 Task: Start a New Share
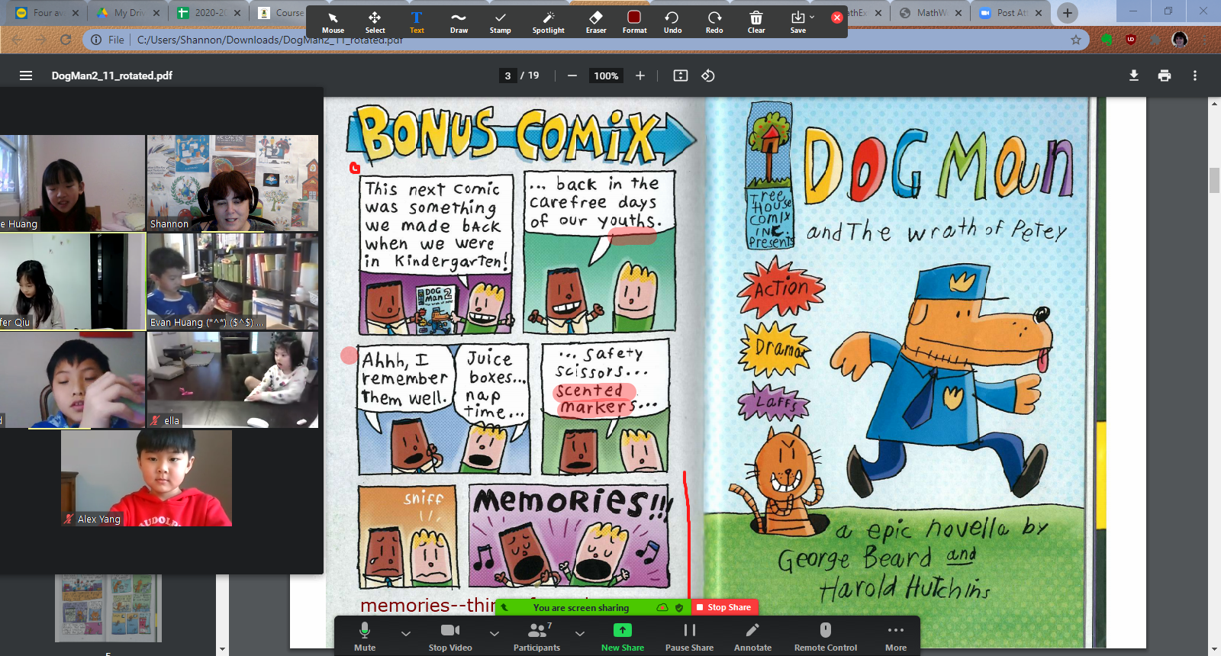[x=623, y=636]
